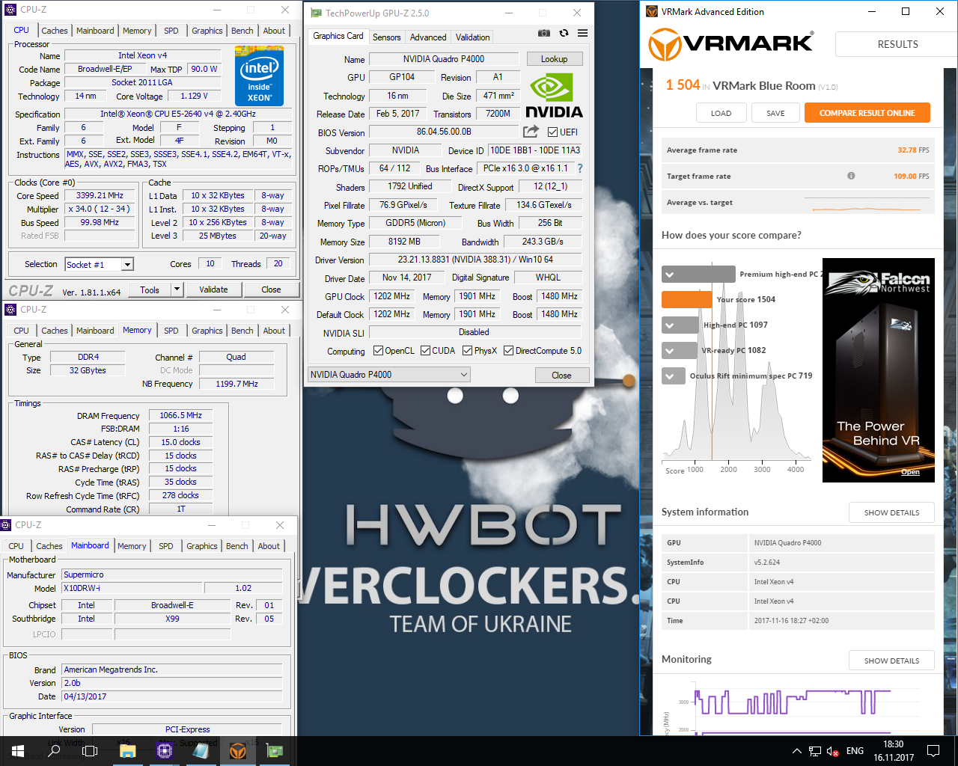Screen dimensions: 958x766
Task: Click the green GPU-Z taskbar icon
Action: pos(275,751)
